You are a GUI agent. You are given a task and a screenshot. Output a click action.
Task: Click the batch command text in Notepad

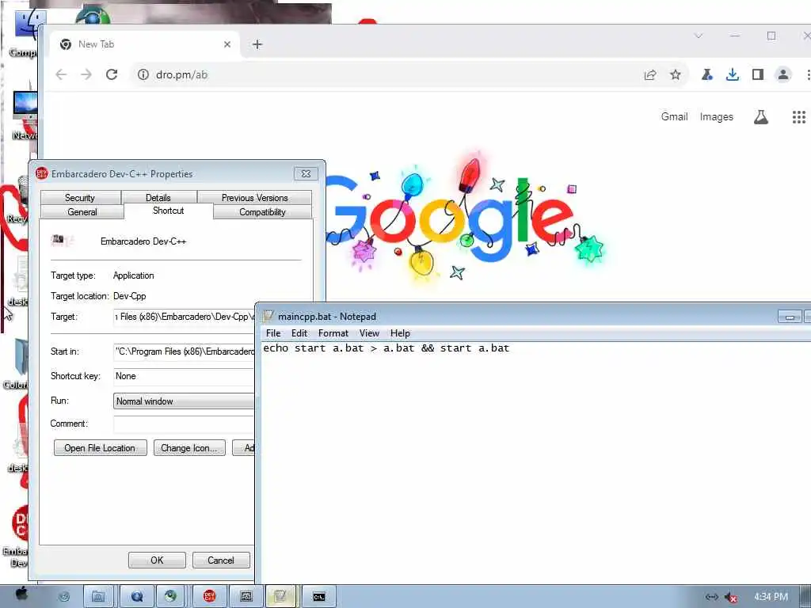[386, 348]
